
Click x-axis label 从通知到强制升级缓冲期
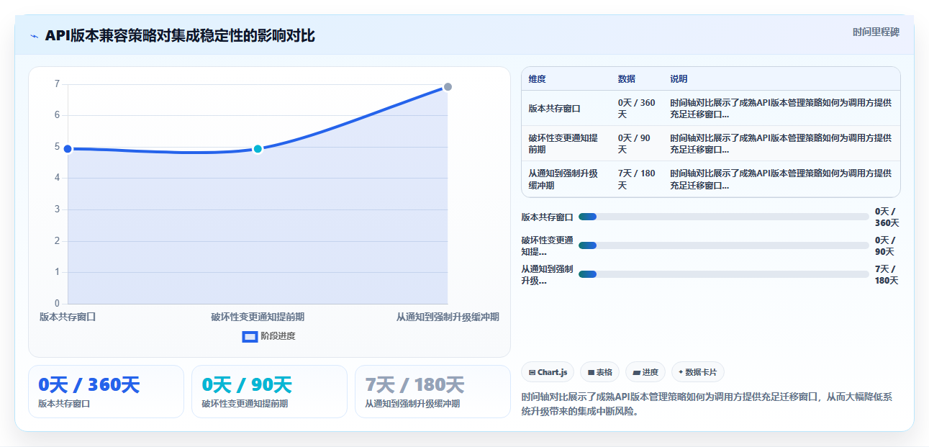coord(448,317)
